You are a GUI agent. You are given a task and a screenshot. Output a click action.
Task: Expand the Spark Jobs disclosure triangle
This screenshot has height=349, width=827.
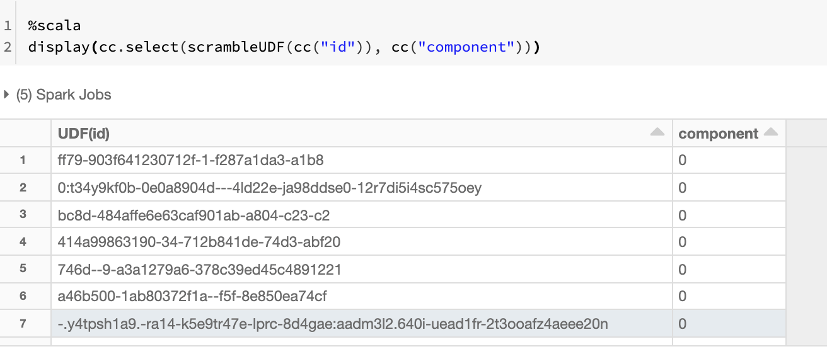pos(7,95)
